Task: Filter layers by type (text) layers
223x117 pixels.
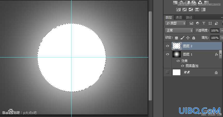Action: click(204, 23)
